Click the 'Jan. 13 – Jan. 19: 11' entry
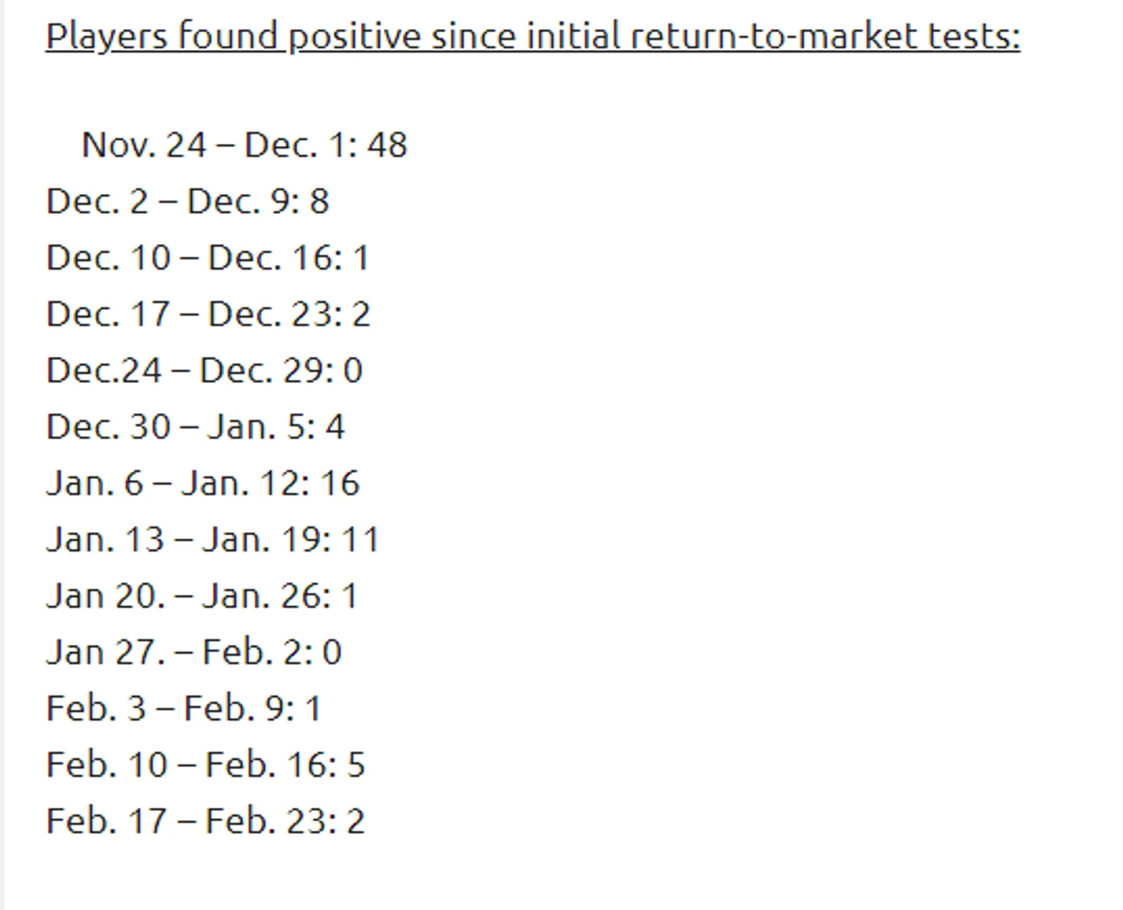 click(x=213, y=539)
